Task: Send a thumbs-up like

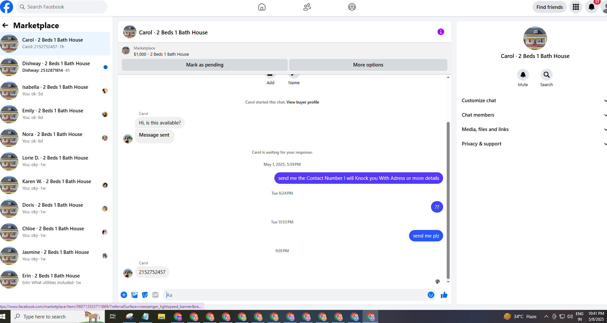Action: click(x=444, y=295)
